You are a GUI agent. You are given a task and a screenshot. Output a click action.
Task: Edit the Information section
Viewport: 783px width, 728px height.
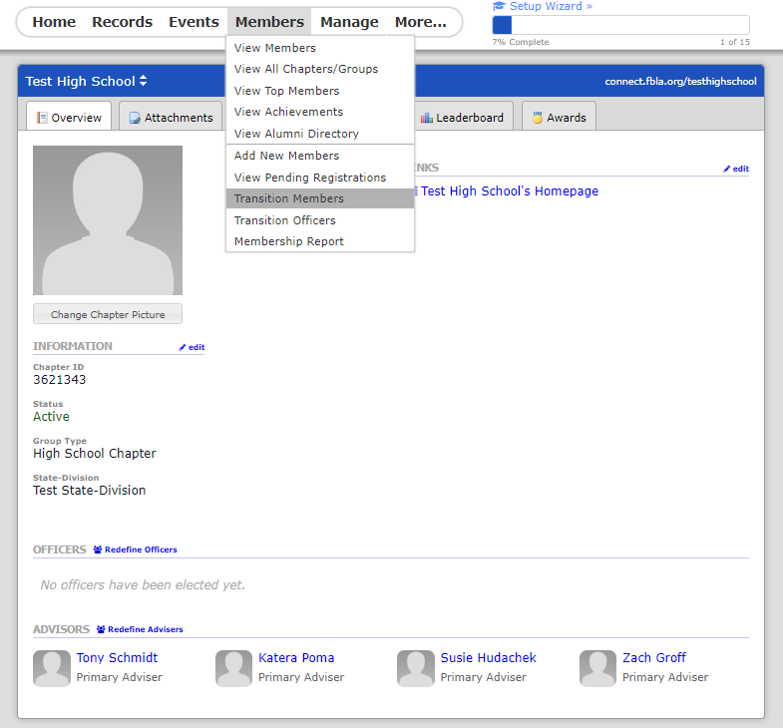(192, 347)
